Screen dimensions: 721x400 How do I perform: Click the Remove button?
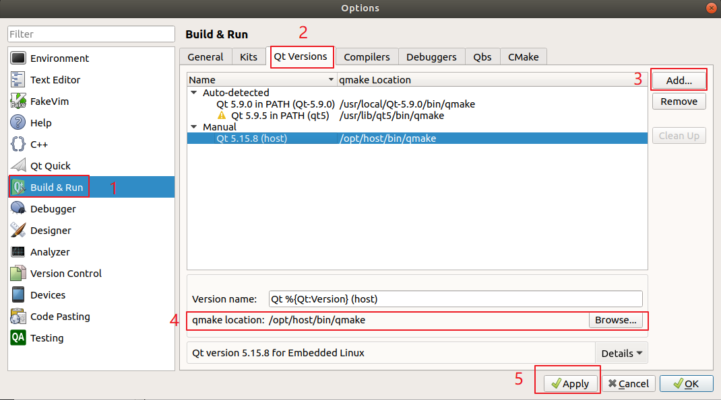(x=679, y=102)
